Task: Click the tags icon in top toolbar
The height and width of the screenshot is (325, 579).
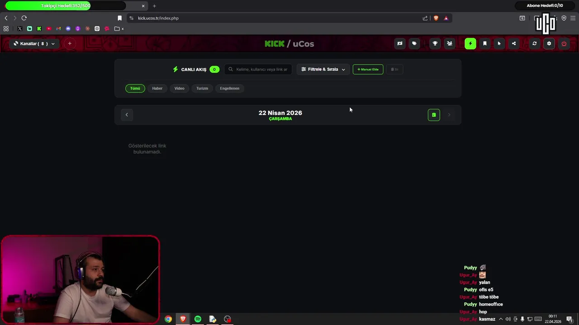Action: pyautogui.click(x=414, y=44)
